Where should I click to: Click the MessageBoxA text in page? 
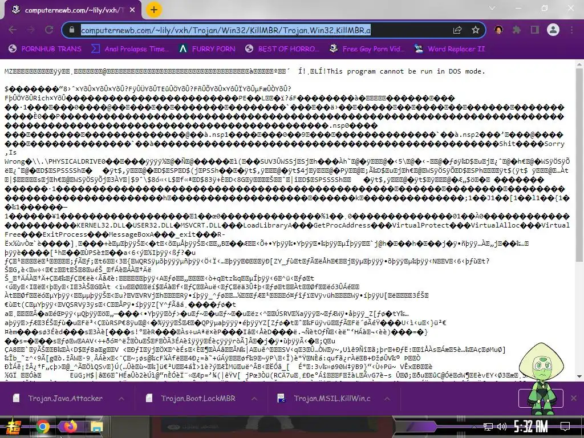coord(131,234)
